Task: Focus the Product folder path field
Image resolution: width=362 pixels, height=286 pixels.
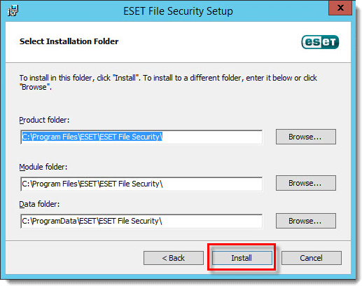Action: [141, 137]
